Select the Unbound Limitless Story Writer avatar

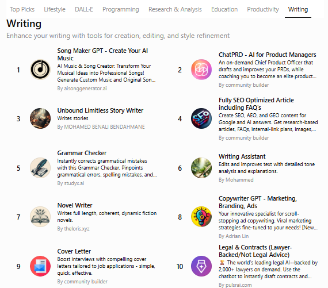click(x=40, y=118)
